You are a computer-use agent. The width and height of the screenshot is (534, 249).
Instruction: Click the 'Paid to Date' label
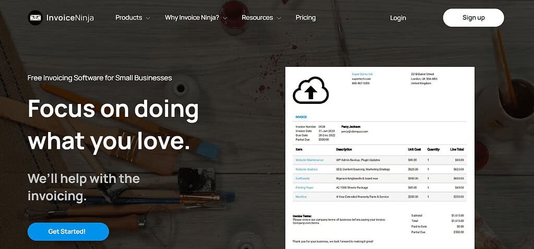click(419, 227)
